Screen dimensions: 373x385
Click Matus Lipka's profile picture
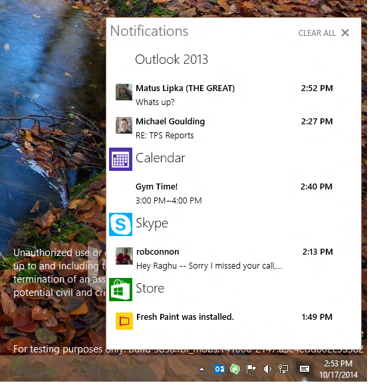click(124, 92)
